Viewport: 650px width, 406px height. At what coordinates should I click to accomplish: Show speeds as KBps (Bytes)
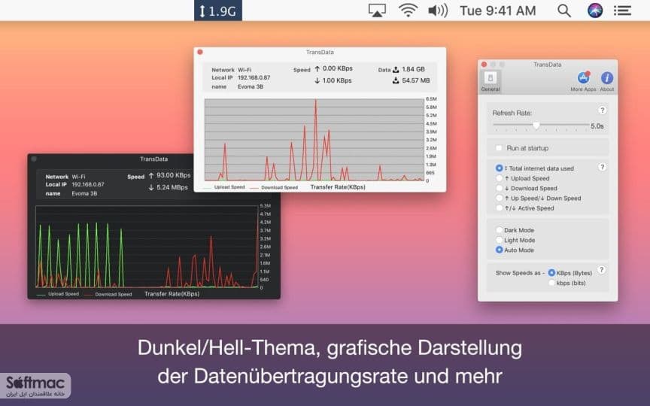click(x=551, y=273)
